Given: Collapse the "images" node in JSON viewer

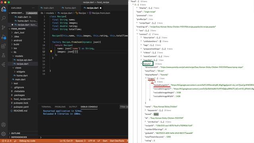Looking at the screenshot, I should click(x=146, y=78).
